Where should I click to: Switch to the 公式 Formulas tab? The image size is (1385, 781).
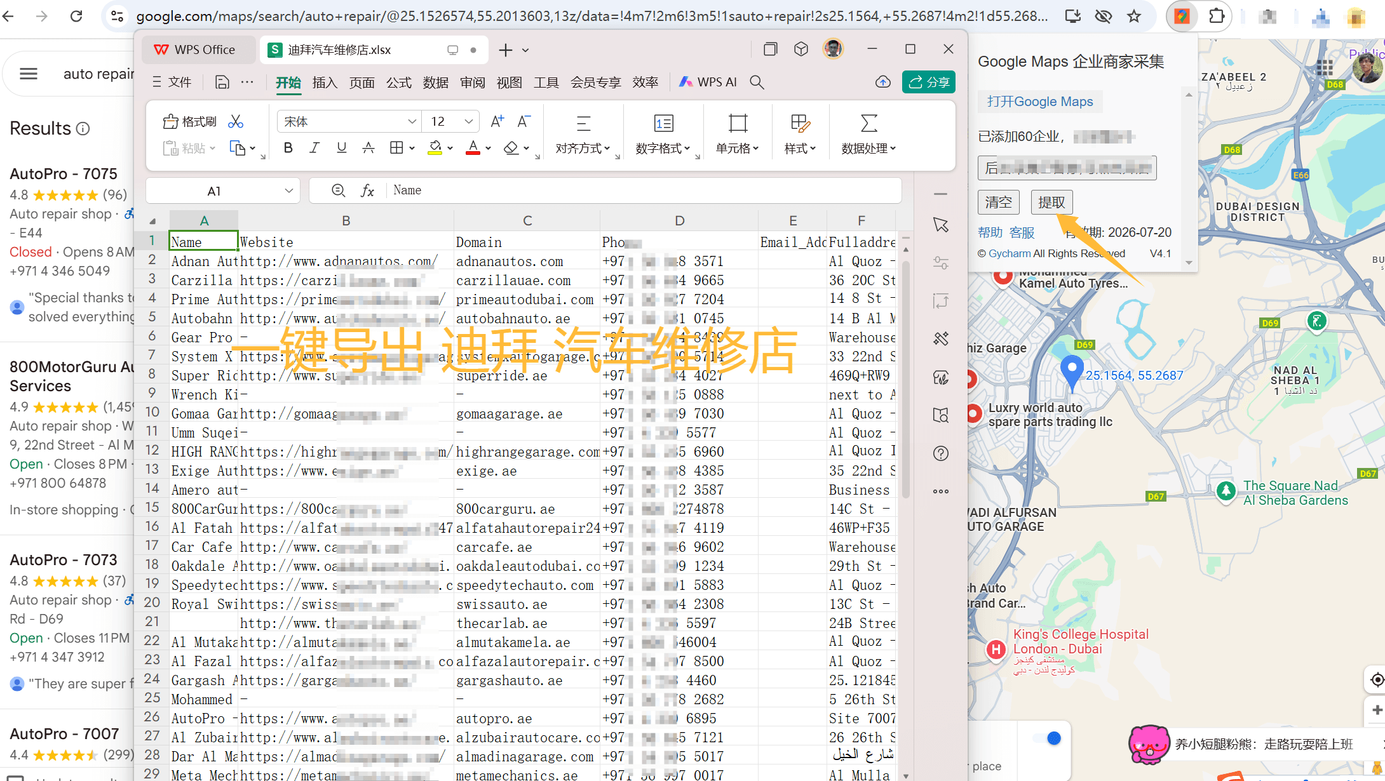[398, 82]
